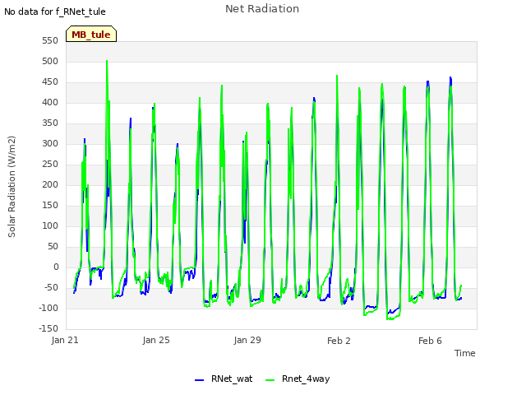Click the -50 y-axis tick label

coord(50,287)
